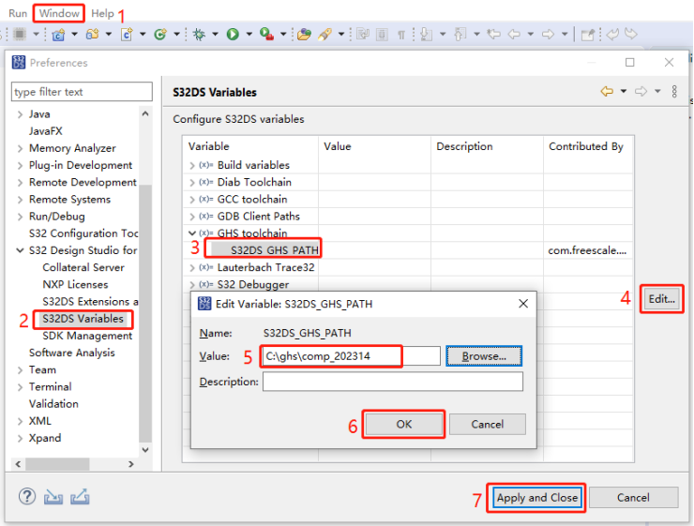Click the import preferences icon
The image size is (694, 526).
(x=54, y=497)
